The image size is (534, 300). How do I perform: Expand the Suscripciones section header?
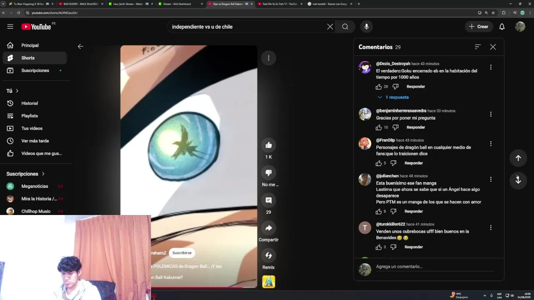click(x=25, y=174)
